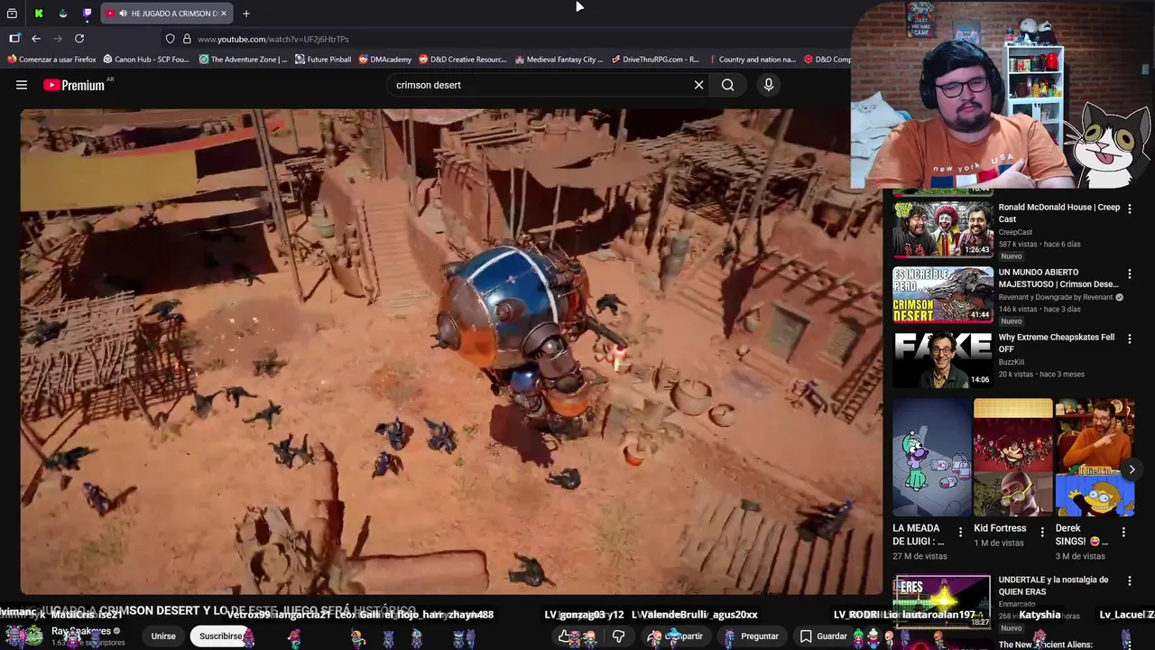Image resolution: width=1155 pixels, height=650 pixels.
Task: Click the Suscribirse button
Action: tap(221, 636)
